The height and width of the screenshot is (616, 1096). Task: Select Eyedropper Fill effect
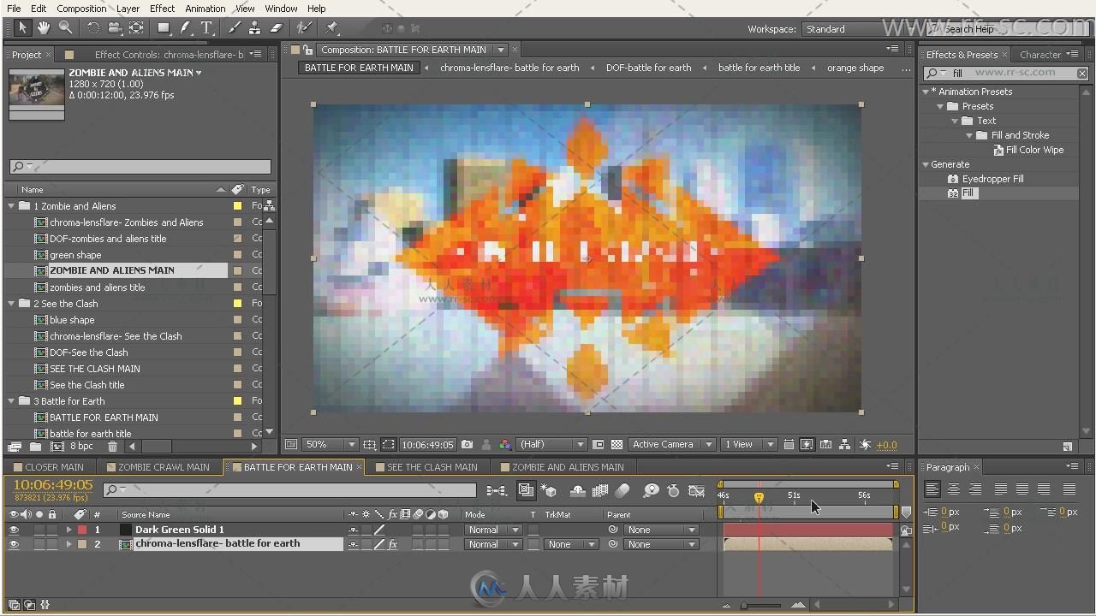[992, 179]
